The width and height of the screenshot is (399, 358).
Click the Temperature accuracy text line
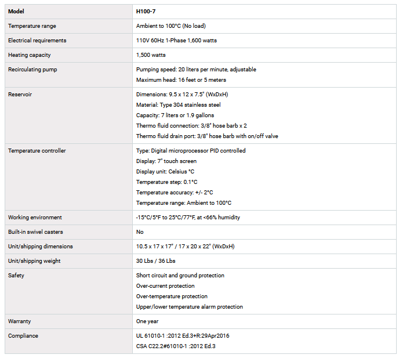[175, 193]
